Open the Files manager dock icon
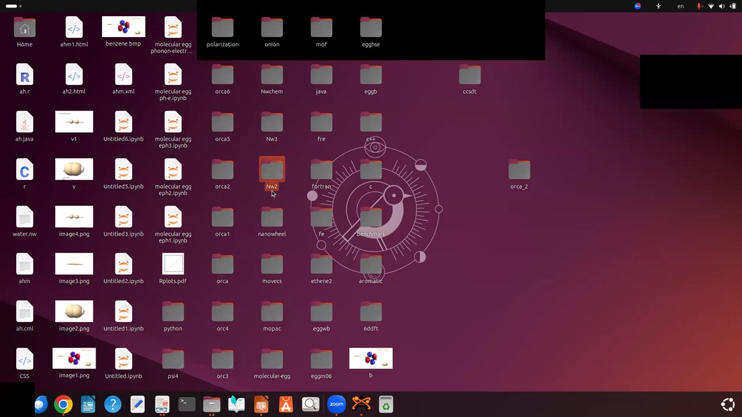 coord(212,404)
